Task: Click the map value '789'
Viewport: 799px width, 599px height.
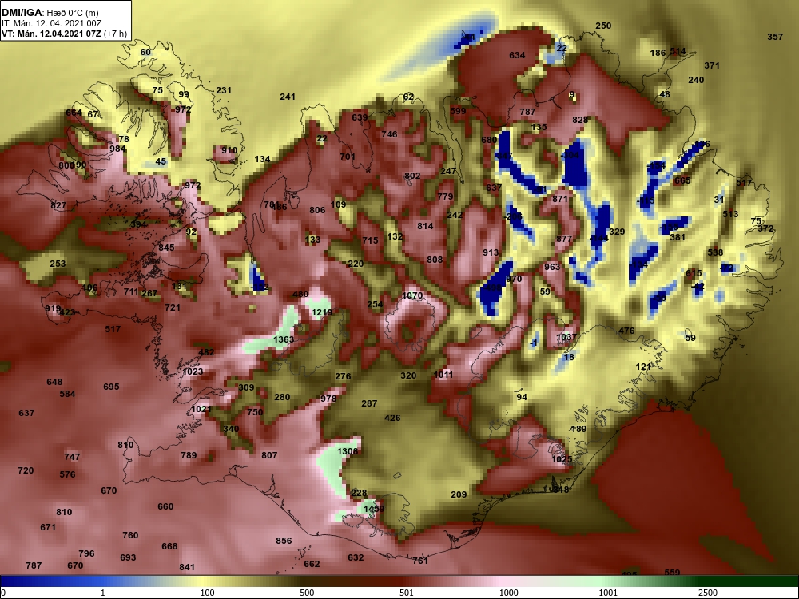Action: [x=189, y=455]
